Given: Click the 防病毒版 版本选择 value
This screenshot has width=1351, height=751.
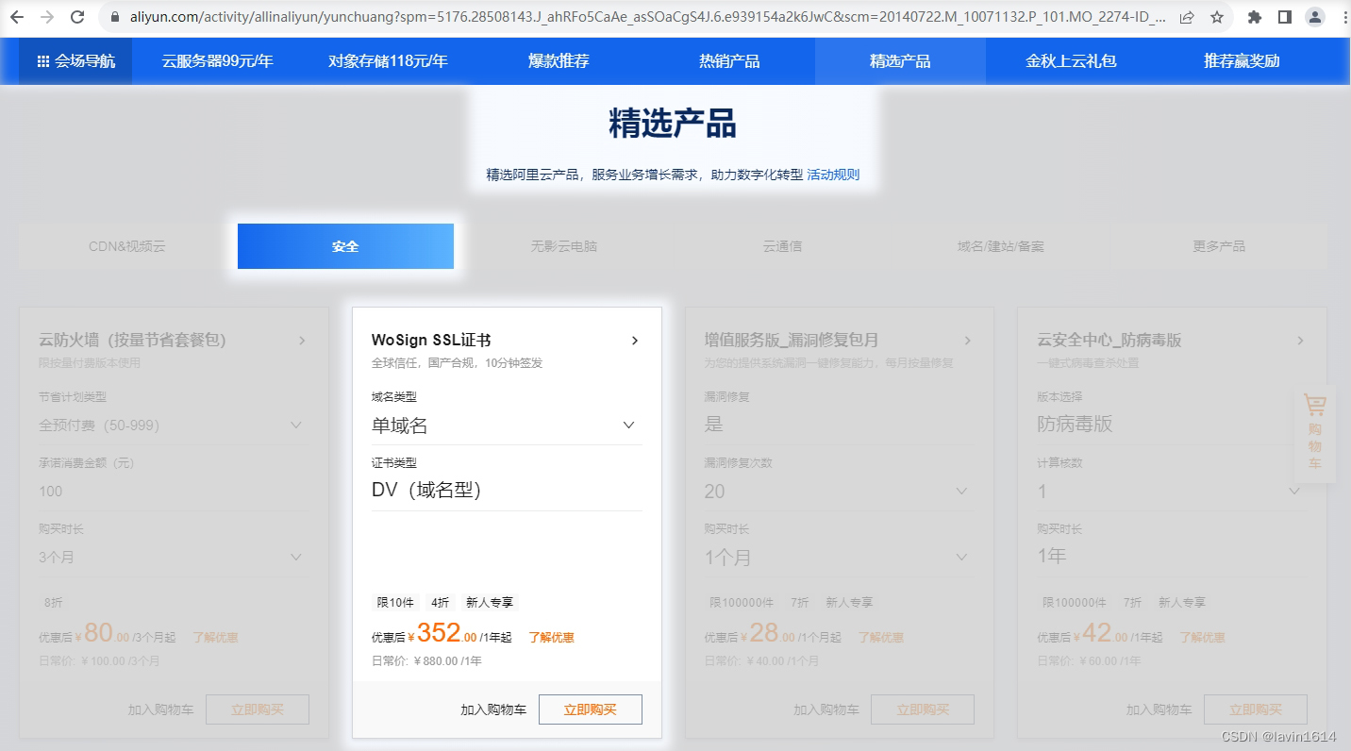Looking at the screenshot, I should click(x=1076, y=425).
